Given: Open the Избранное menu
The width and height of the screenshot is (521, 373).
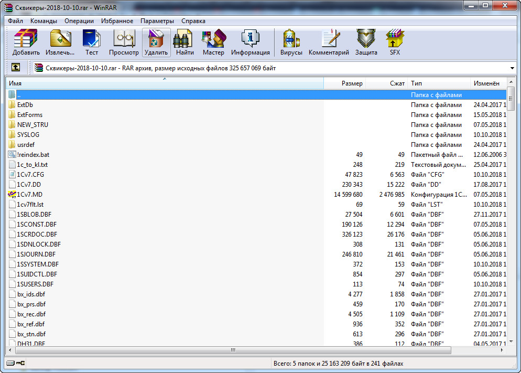Looking at the screenshot, I should [x=117, y=21].
